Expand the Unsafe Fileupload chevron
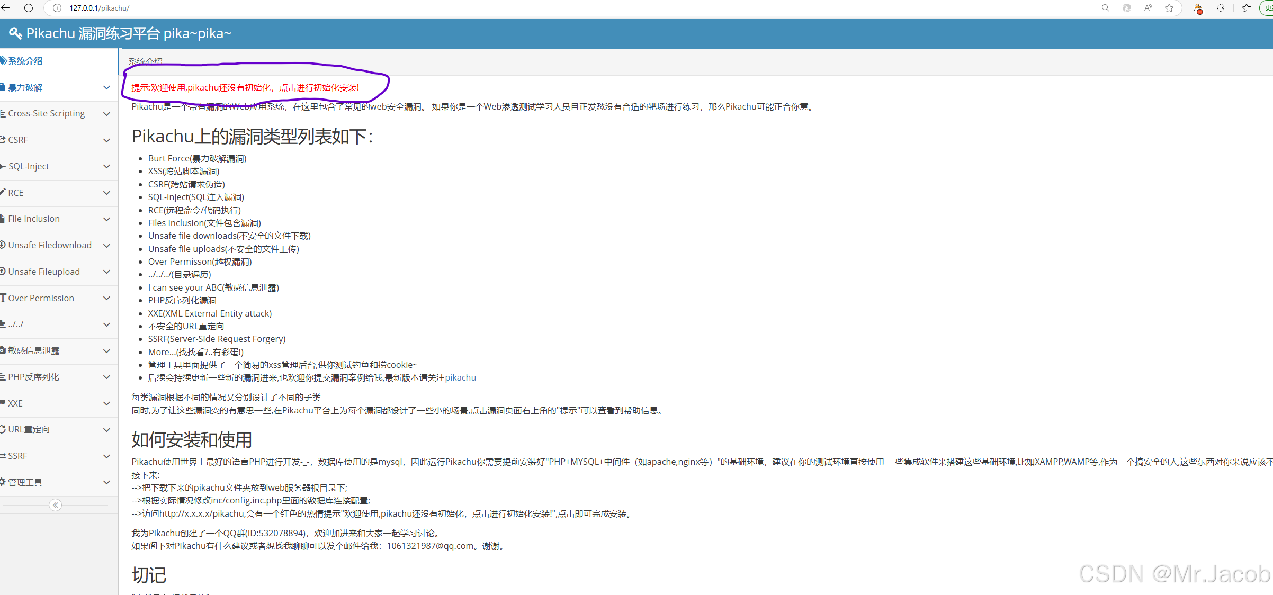The height and width of the screenshot is (595, 1273). pos(106,272)
